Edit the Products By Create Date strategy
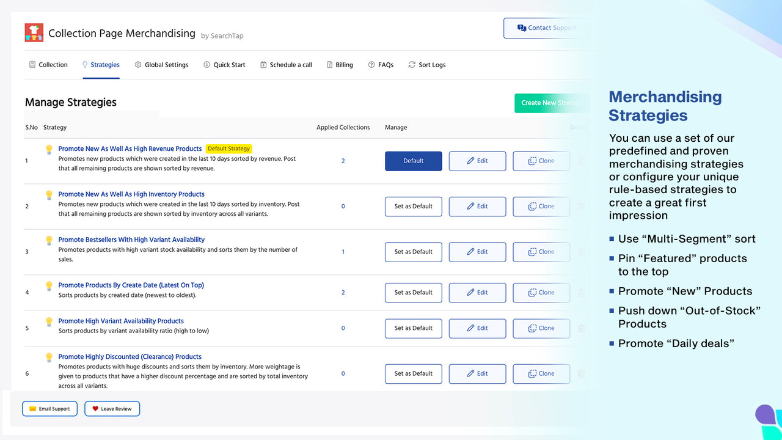 click(x=477, y=292)
